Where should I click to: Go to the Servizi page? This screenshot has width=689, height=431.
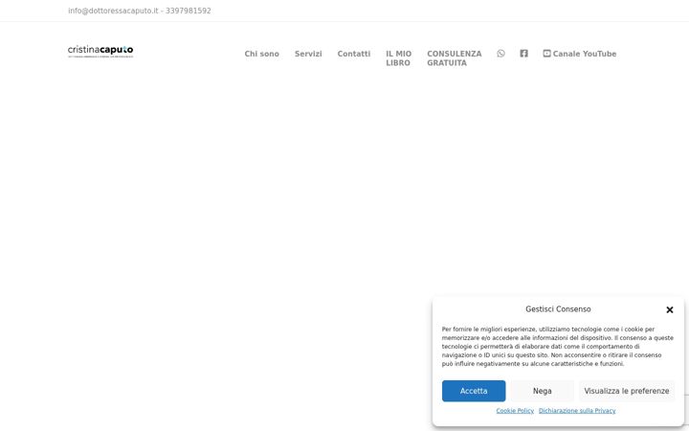tap(308, 54)
